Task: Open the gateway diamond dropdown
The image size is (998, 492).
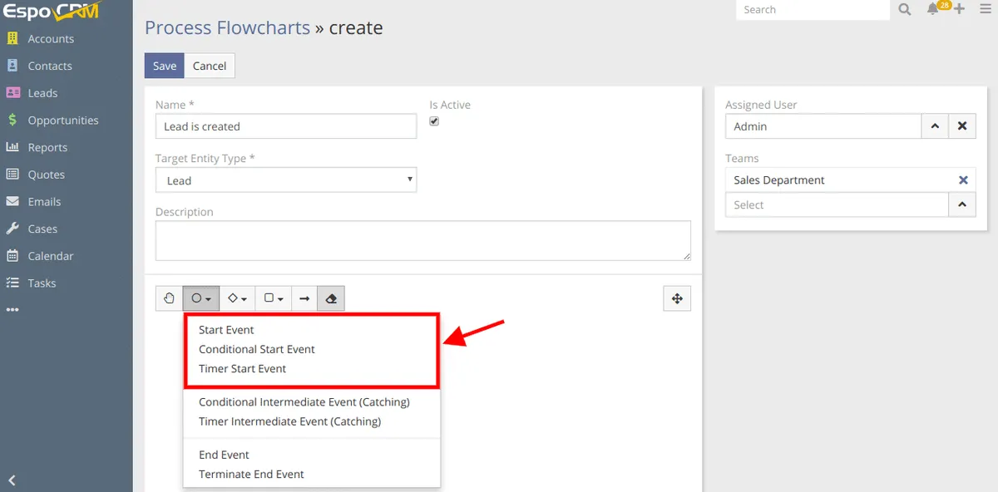Action: pyautogui.click(x=238, y=298)
